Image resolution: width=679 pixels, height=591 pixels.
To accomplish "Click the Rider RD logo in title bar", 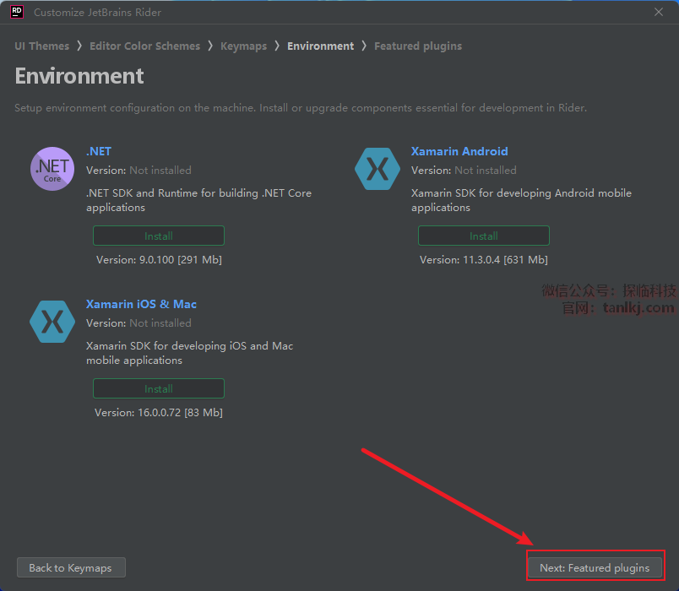I will pyautogui.click(x=17, y=12).
